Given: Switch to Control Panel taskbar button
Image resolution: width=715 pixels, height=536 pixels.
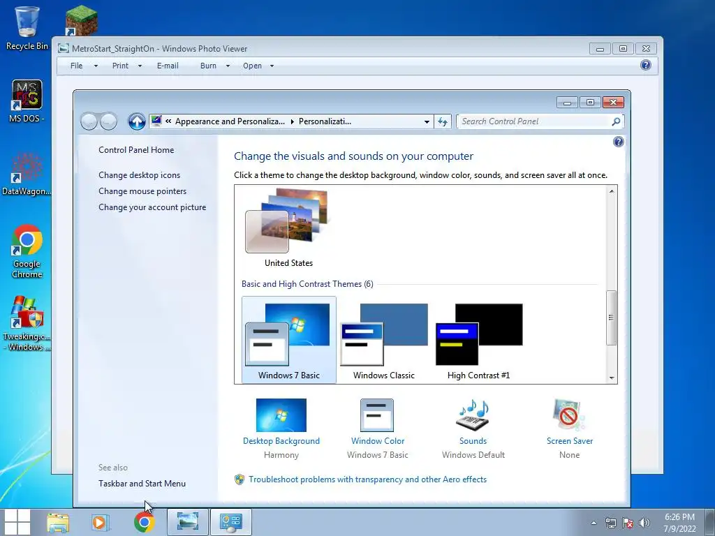Looking at the screenshot, I should click(230, 522).
